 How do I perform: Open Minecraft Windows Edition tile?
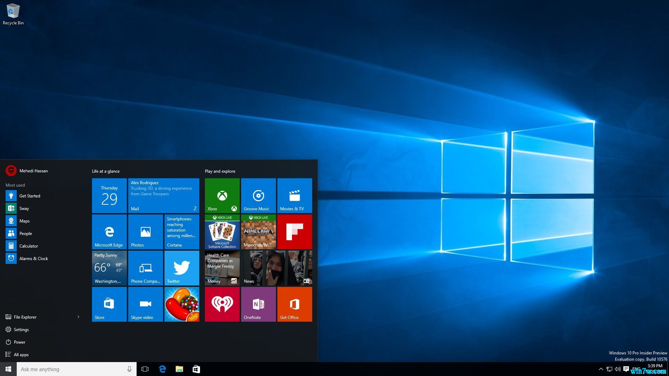tap(258, 232)
